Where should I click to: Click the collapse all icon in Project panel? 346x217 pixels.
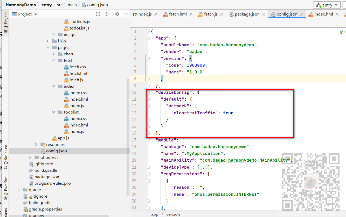point(106,14)
